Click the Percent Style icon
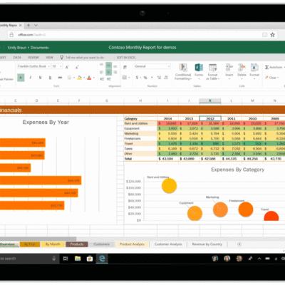This screenshot has height=285, width=285. click(x=145, y=78)
